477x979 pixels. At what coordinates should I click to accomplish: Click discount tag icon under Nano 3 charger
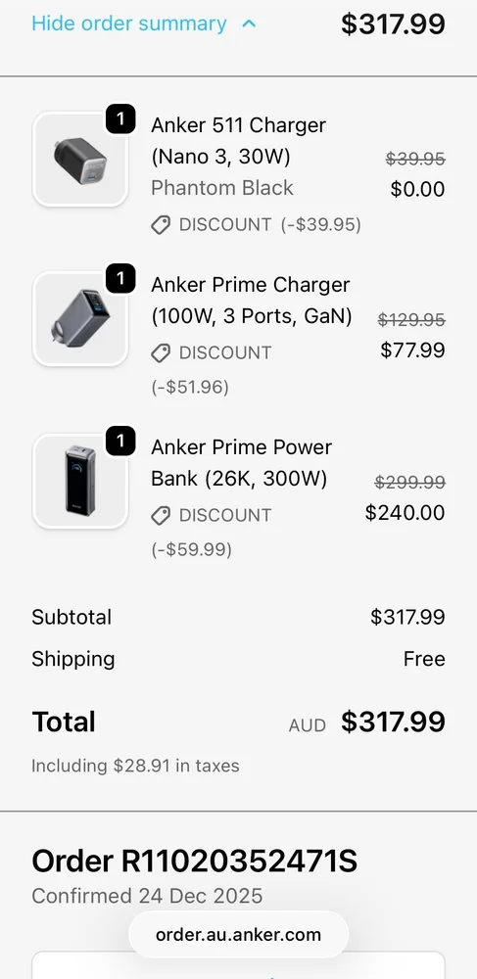161,225
